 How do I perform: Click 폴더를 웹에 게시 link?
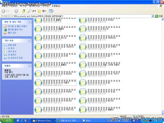(x=15, y=30)
